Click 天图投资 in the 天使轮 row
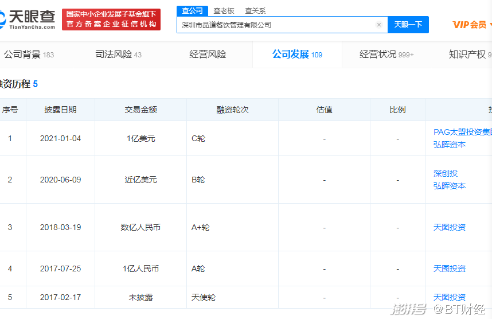This screenshot has width=492, height=319. 450,297
